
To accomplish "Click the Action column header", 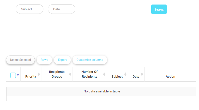I will click(x=170, y=77).
